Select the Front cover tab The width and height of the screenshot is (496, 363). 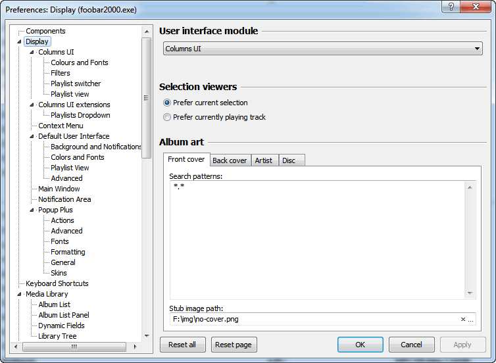pos(186,159)
